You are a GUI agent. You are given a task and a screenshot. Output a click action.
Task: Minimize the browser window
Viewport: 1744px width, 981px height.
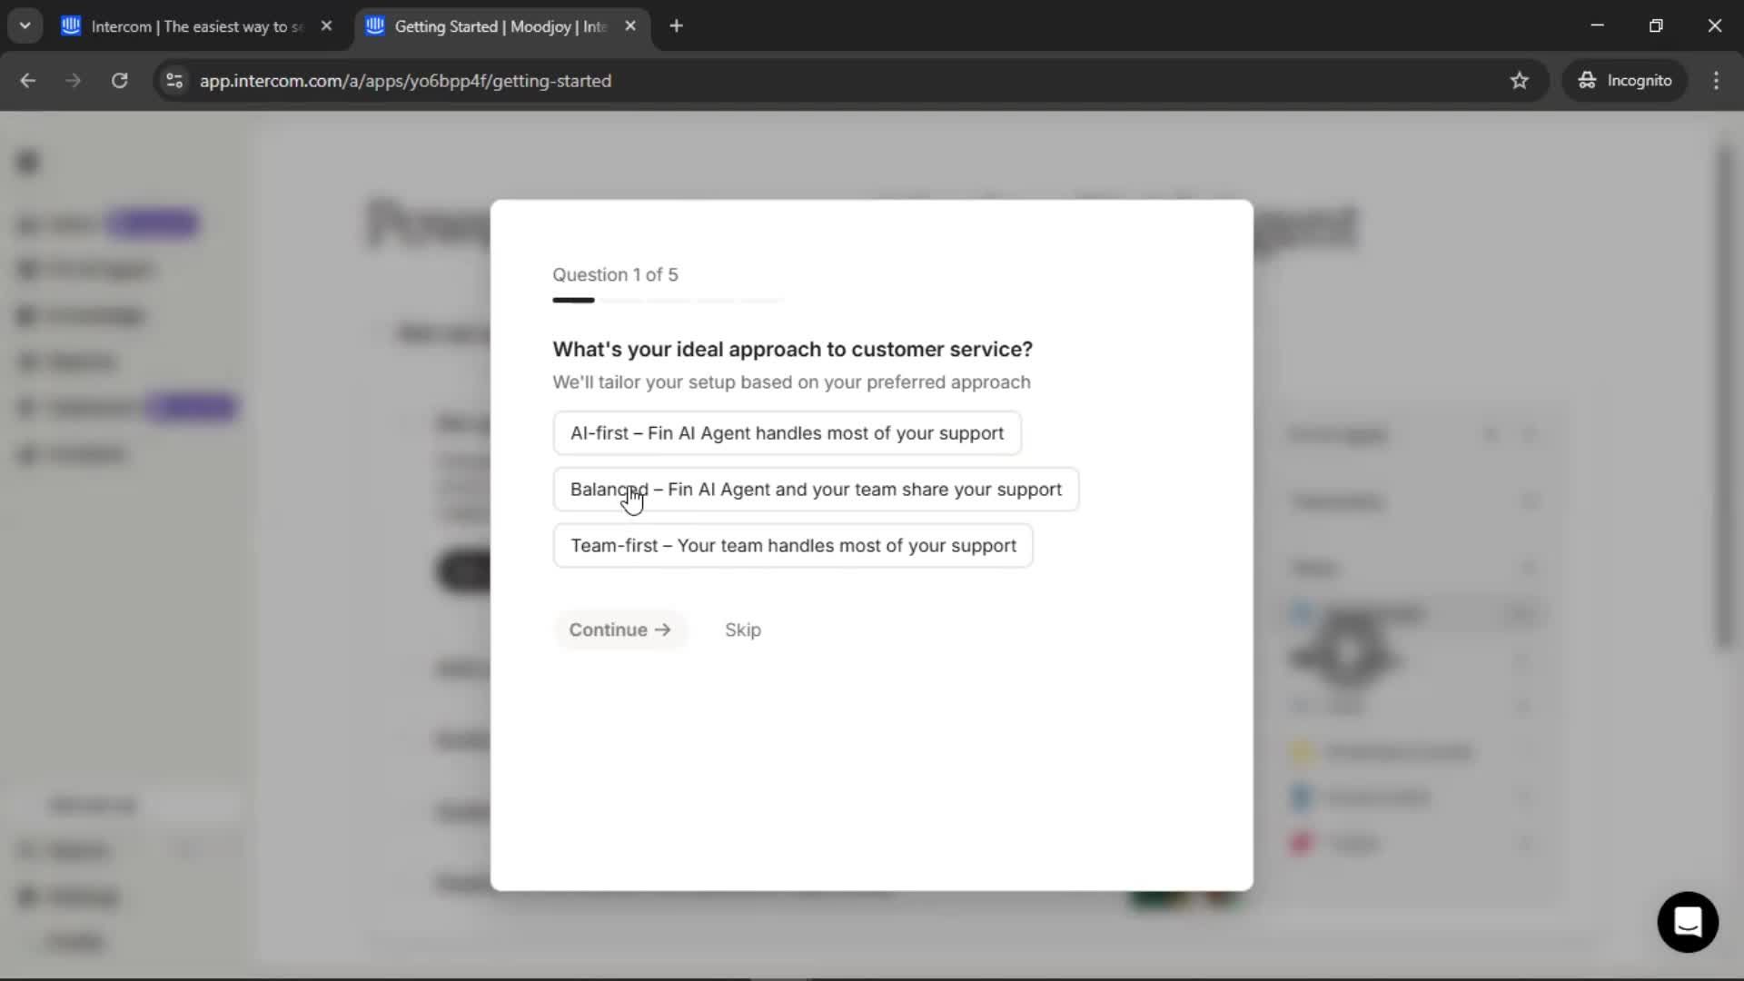click(x=1598, y=25)
